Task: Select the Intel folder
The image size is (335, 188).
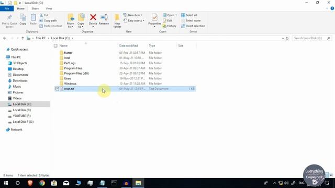Action: 67,58
